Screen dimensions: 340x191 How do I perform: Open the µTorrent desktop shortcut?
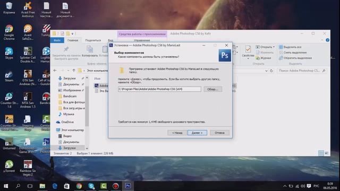[x=9, y=166]
